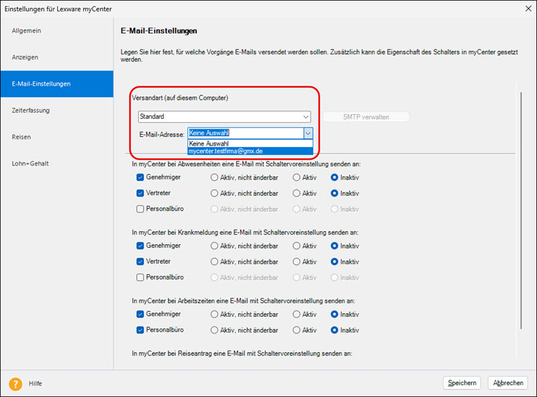Open the Versandart Standard dropdown
Image resolution: width=537 pixels, height=397 pixels.
(x=224, y=117)
